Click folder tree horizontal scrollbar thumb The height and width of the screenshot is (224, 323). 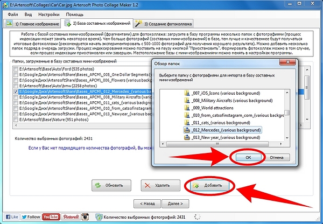click(217, 144)
